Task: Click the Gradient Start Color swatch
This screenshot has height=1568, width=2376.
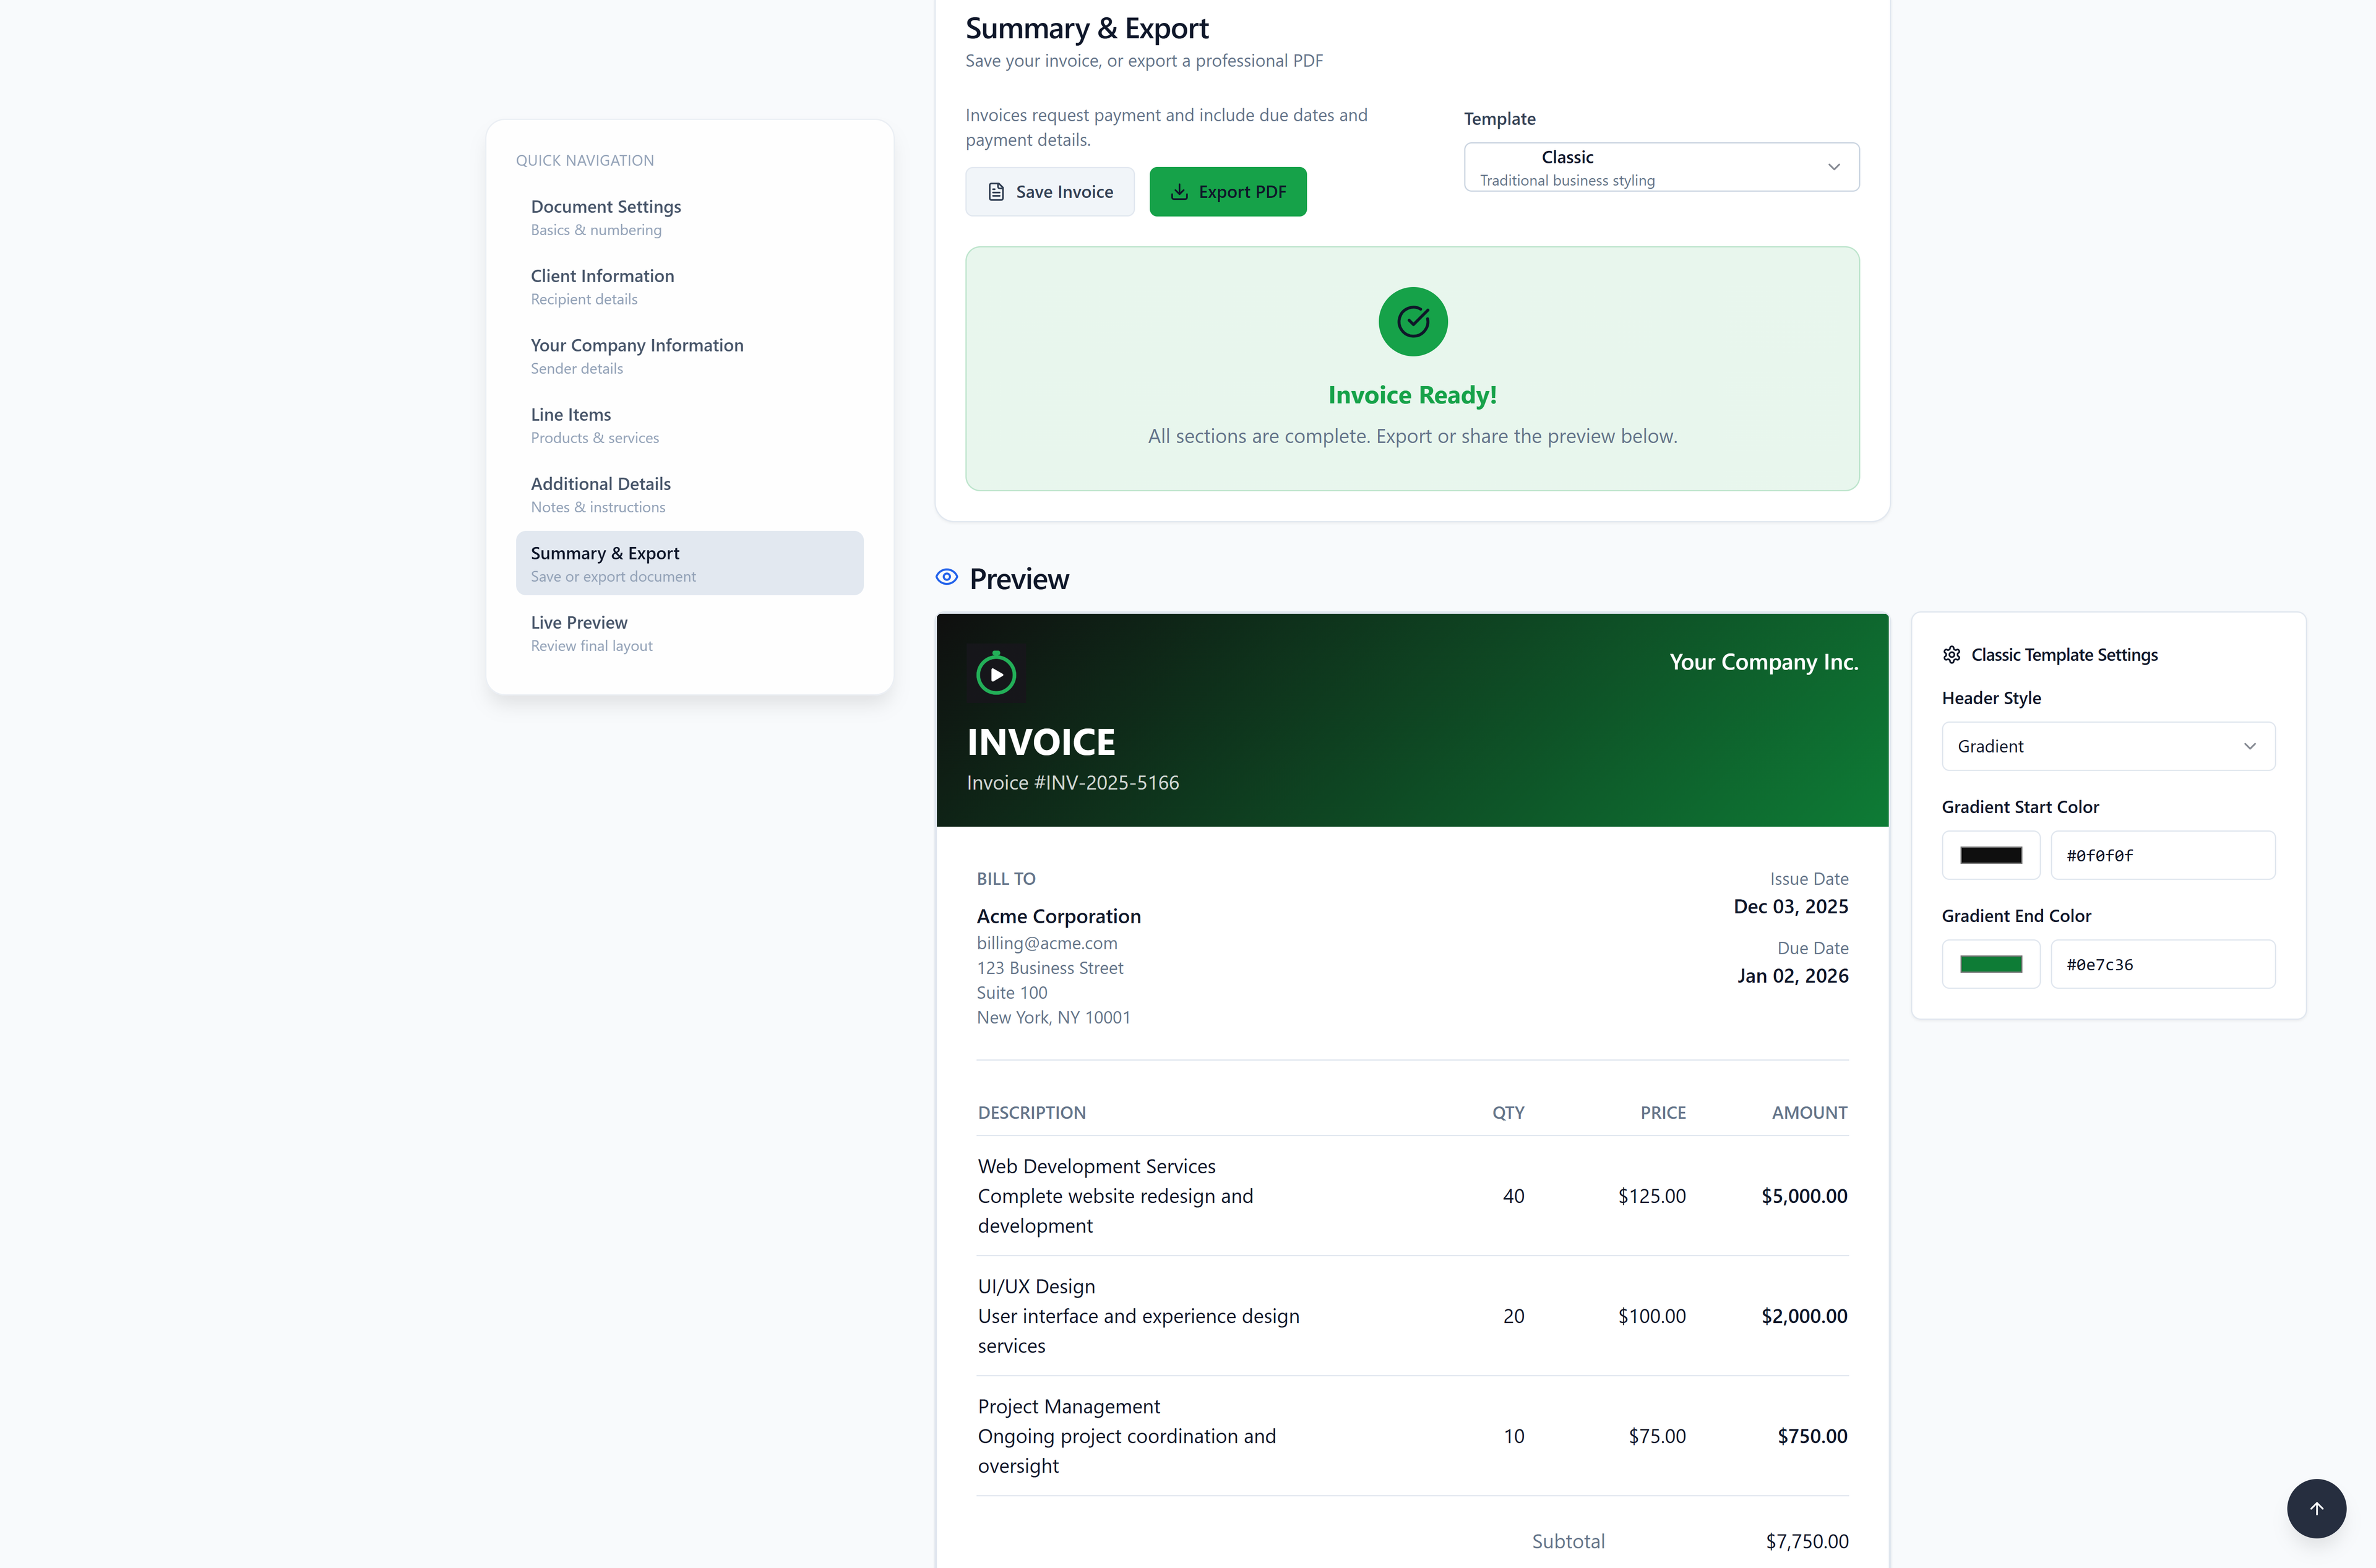Action: click(1990, 855)
